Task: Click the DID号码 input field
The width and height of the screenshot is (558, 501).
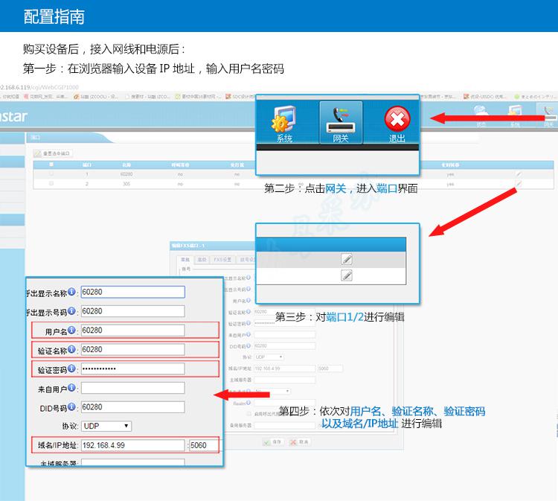Action: [x=133, y=407]
